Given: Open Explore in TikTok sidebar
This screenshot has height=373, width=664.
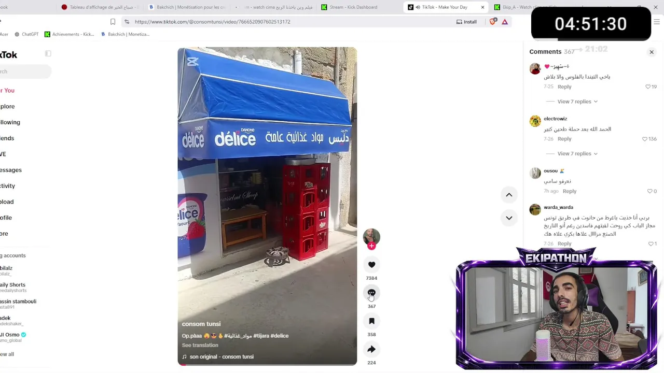Looking at the screenshot, I should tap(7, 106).
